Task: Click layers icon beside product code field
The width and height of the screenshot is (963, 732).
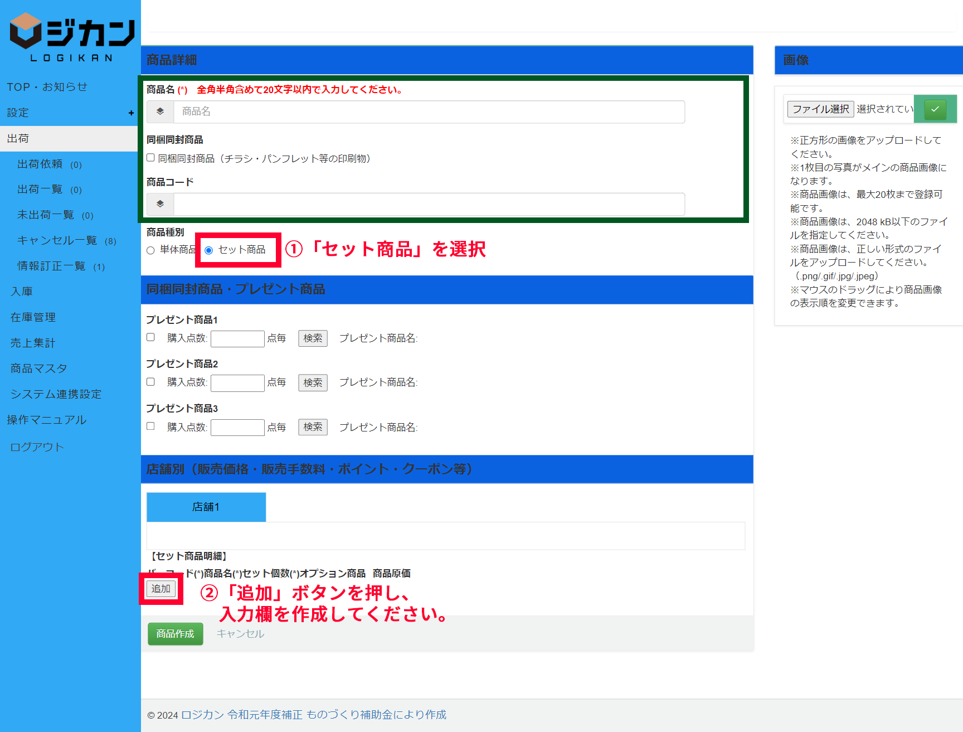Action: click(160, 204)
